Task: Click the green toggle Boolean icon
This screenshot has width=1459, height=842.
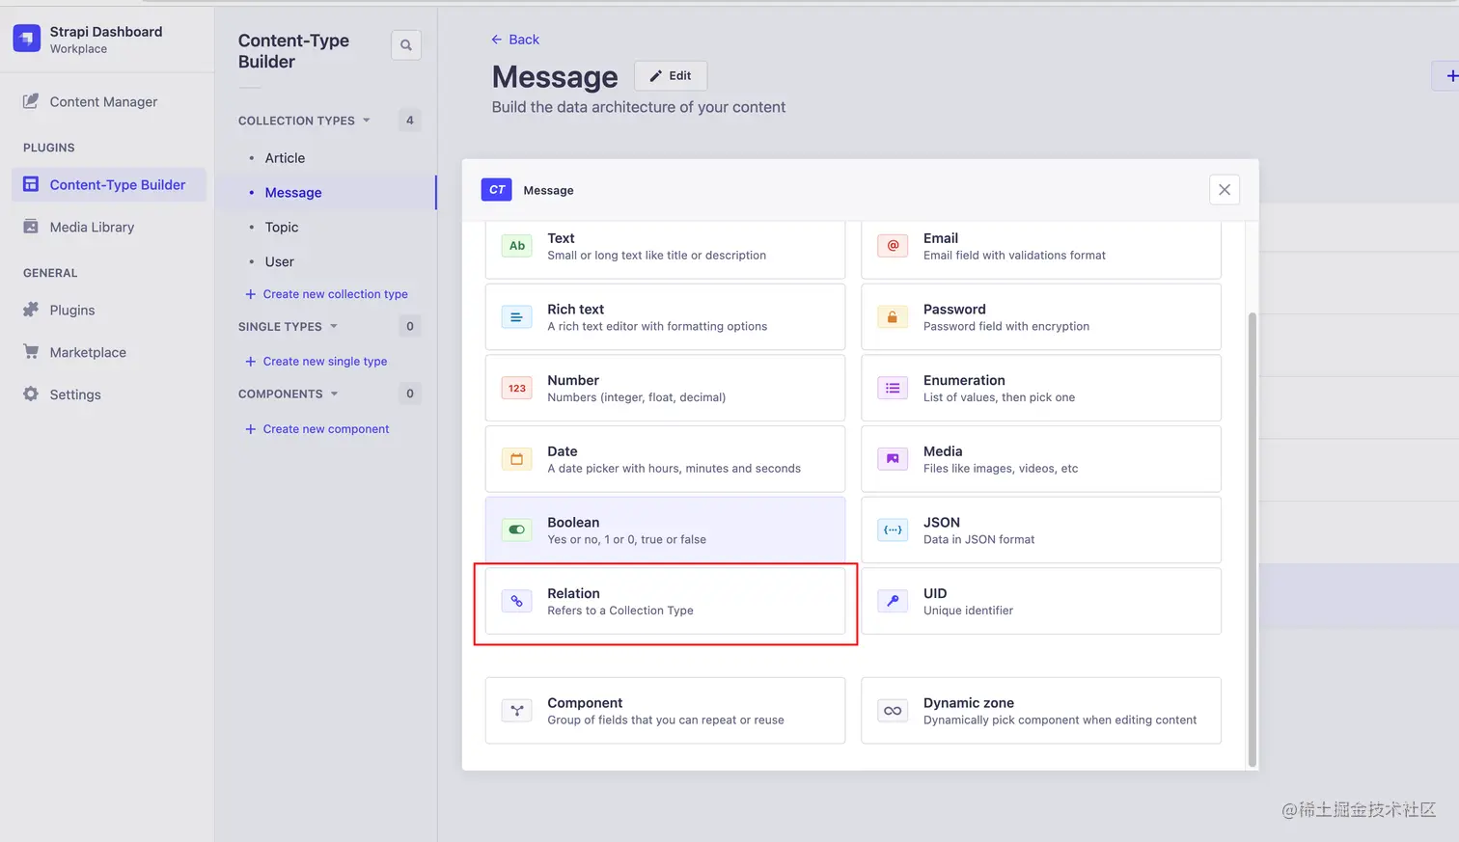Action: tap(517, 530)
